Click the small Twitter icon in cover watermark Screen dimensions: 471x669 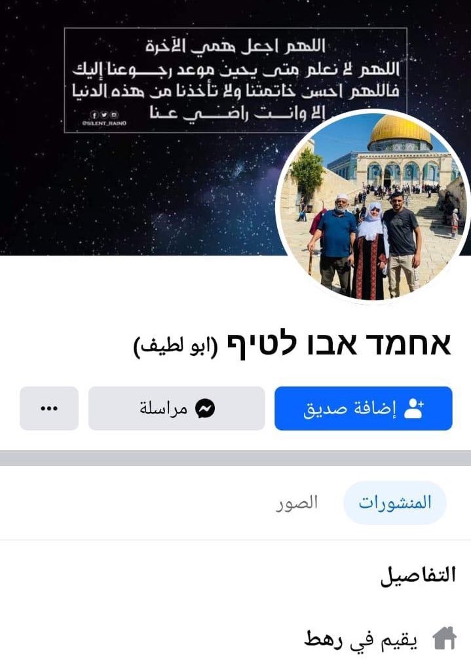(104, 115)
